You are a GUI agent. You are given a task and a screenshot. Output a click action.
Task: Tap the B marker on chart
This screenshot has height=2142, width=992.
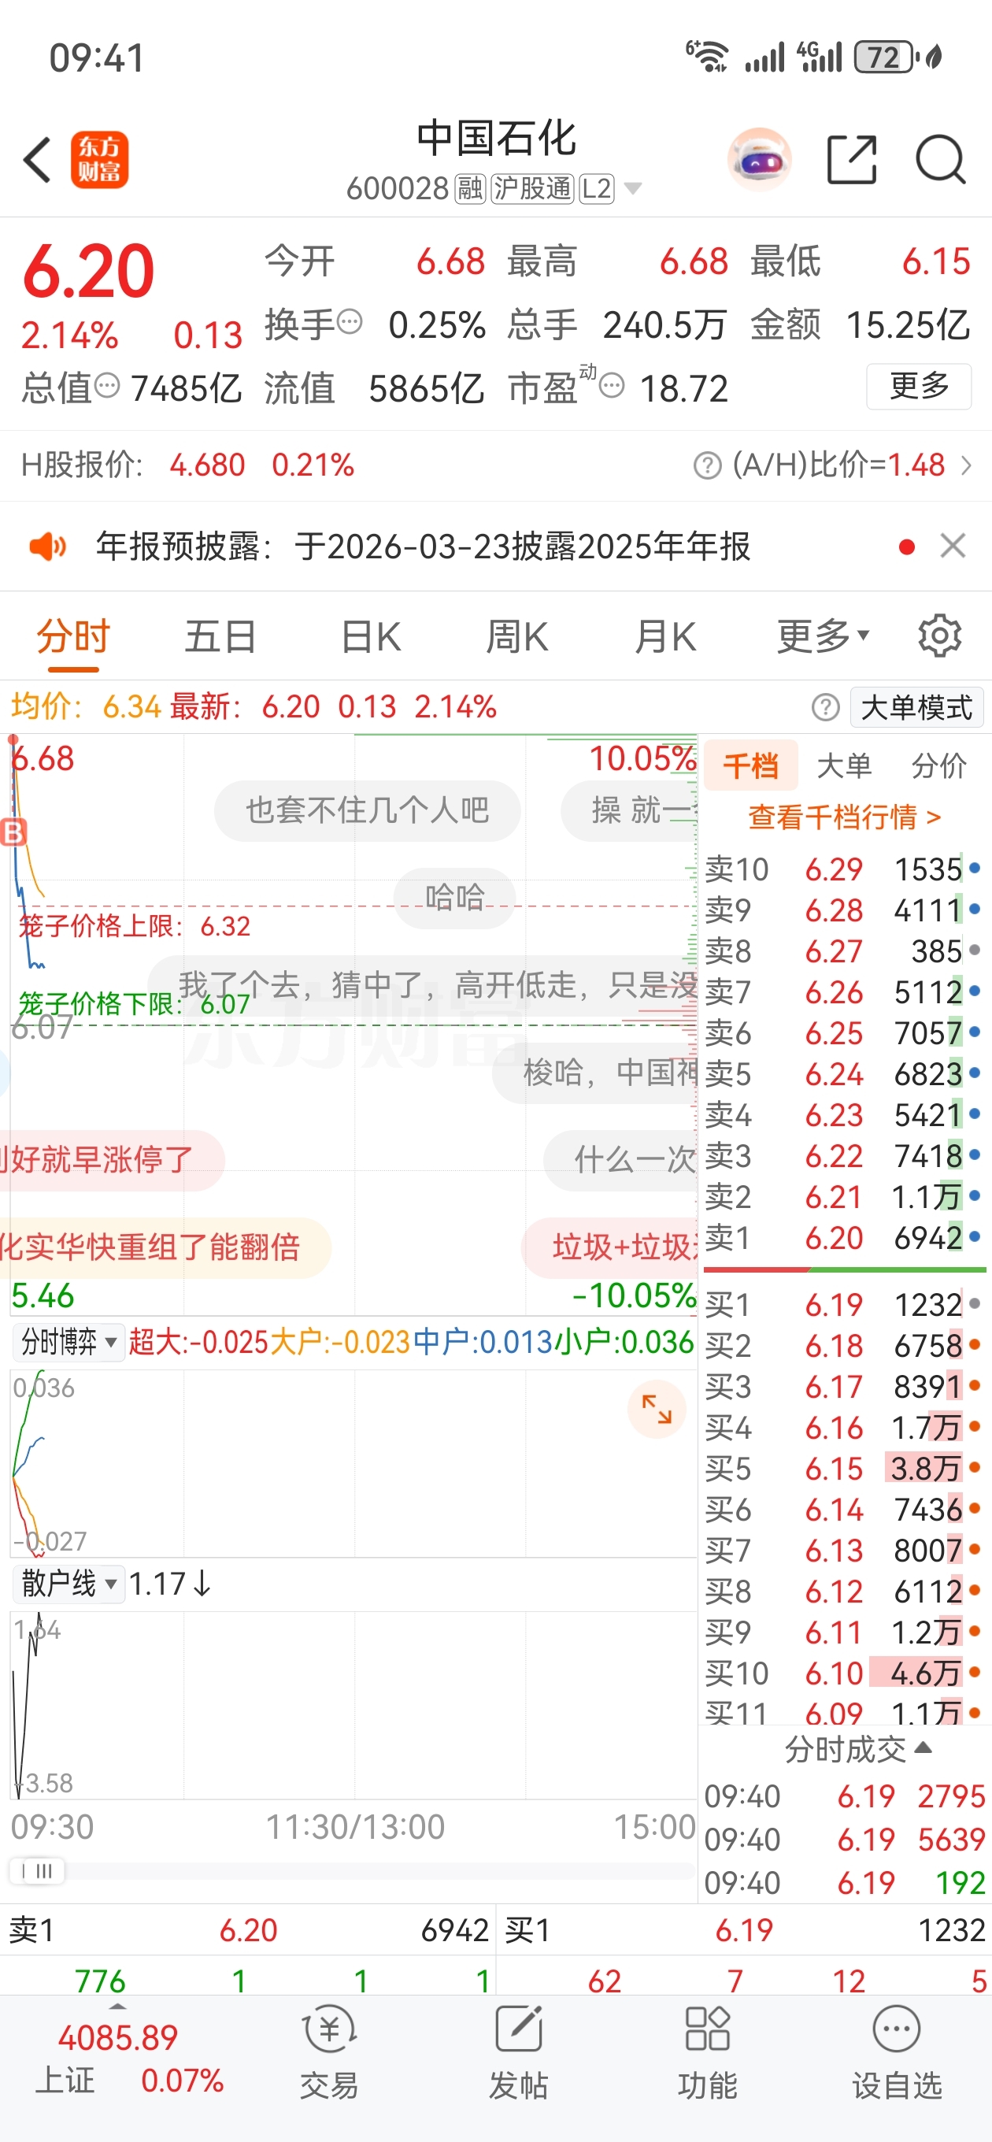[13, 832]
